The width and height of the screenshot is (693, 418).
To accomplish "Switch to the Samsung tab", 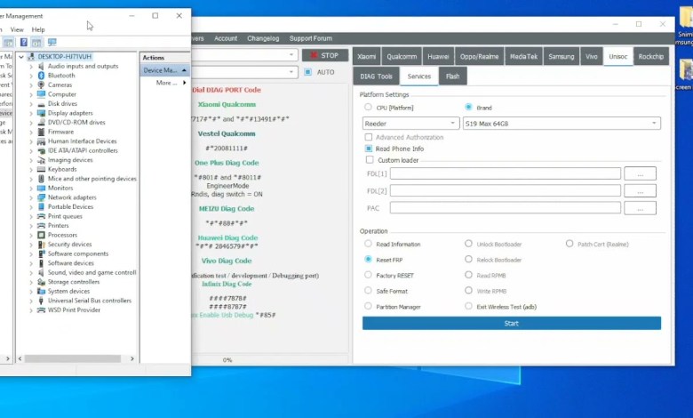I will point(561,57).
